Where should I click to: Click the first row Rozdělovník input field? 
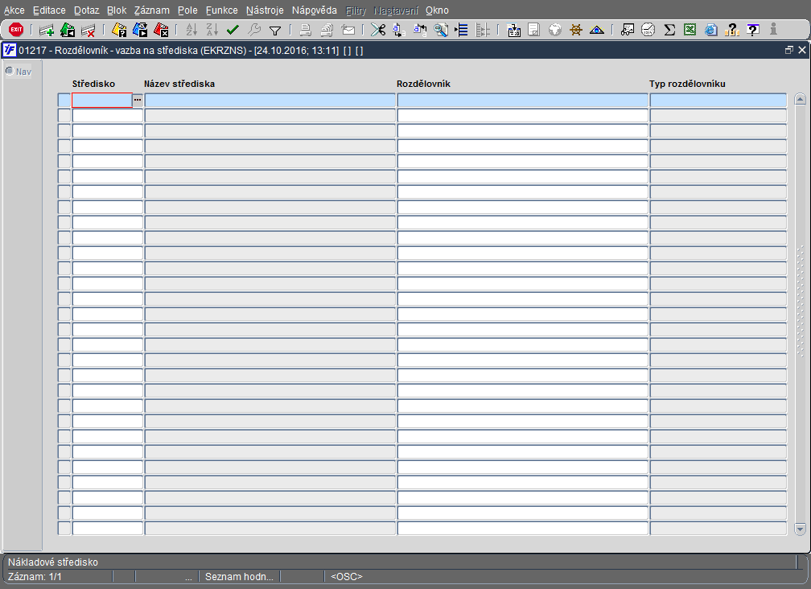522,100
